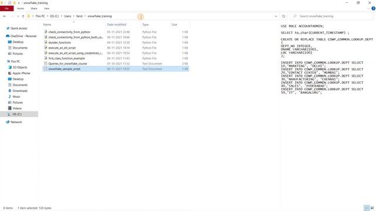Screen dimensions: 376x211
Task: Open 3D Objects in sidebar
Action: [19, 67]
